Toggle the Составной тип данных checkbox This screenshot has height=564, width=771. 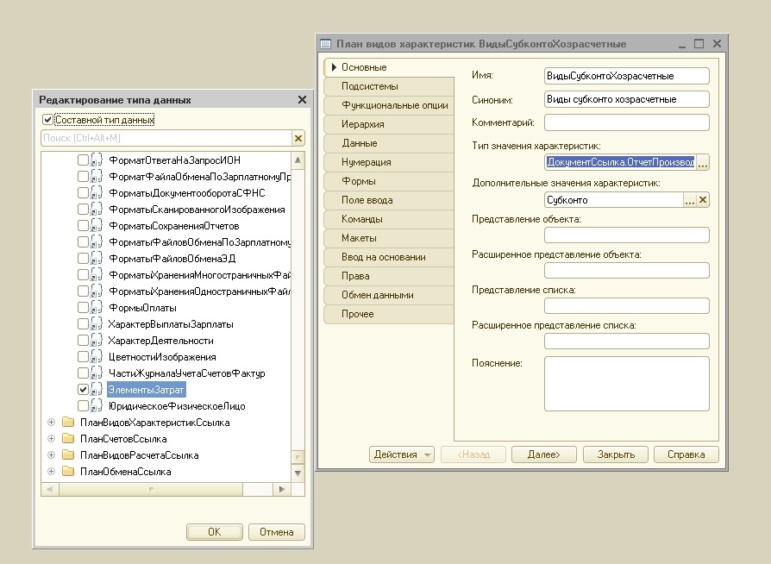[x=47, y=120]
